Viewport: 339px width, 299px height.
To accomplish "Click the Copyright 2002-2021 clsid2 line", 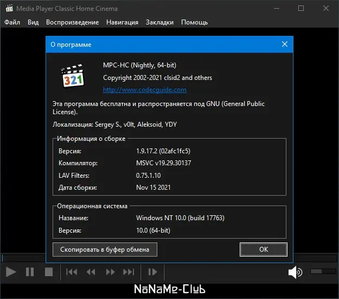I will tap(158, 78).
